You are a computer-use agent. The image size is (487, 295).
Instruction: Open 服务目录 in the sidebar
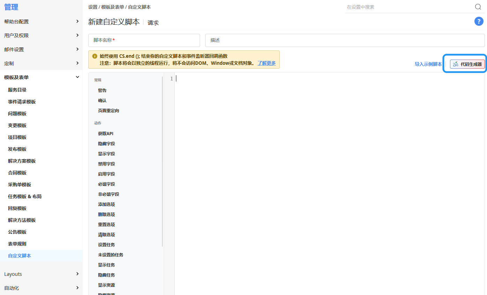[x=17, y=90]
